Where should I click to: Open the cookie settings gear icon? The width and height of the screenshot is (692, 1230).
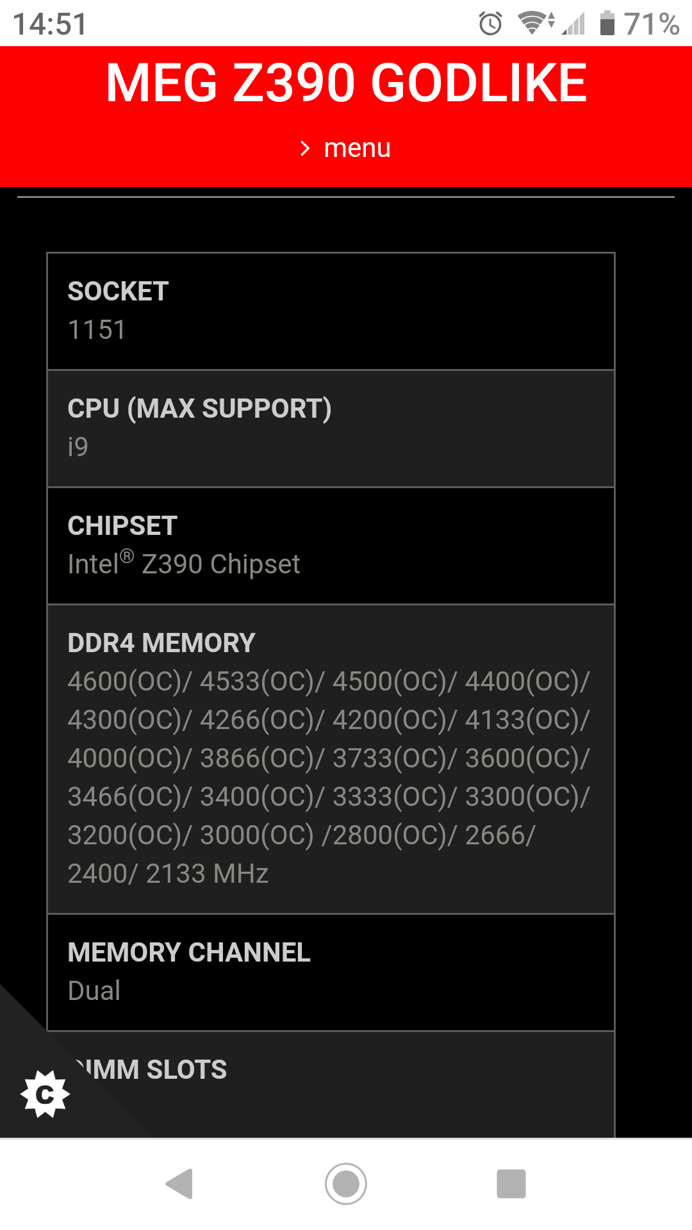pyautogui.click(x=45, y=1094)
